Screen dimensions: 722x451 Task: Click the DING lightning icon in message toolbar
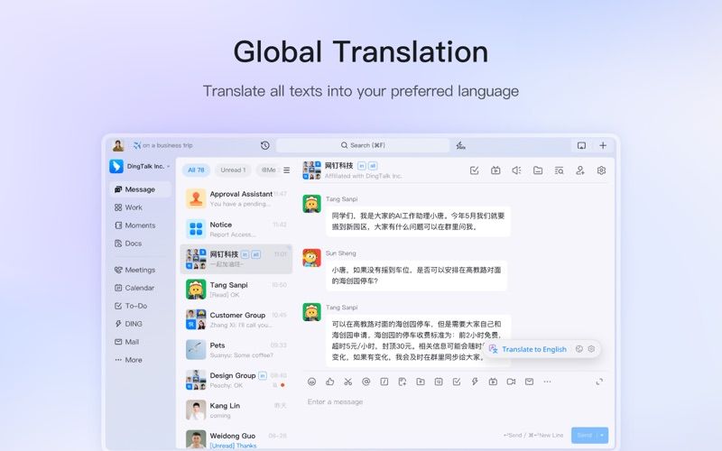click(475, 382)
